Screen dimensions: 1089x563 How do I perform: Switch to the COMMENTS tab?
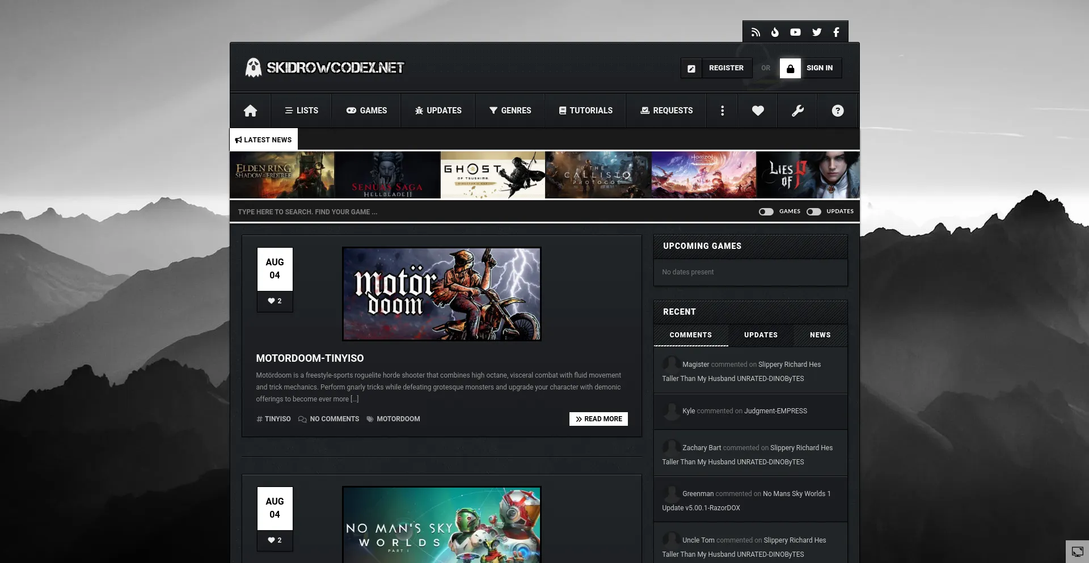click(x=691, y=335)
